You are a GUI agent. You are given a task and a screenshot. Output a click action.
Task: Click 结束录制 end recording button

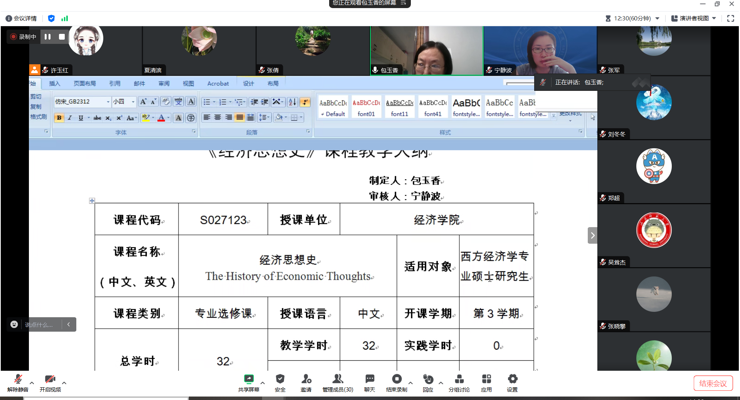(397, 380)
